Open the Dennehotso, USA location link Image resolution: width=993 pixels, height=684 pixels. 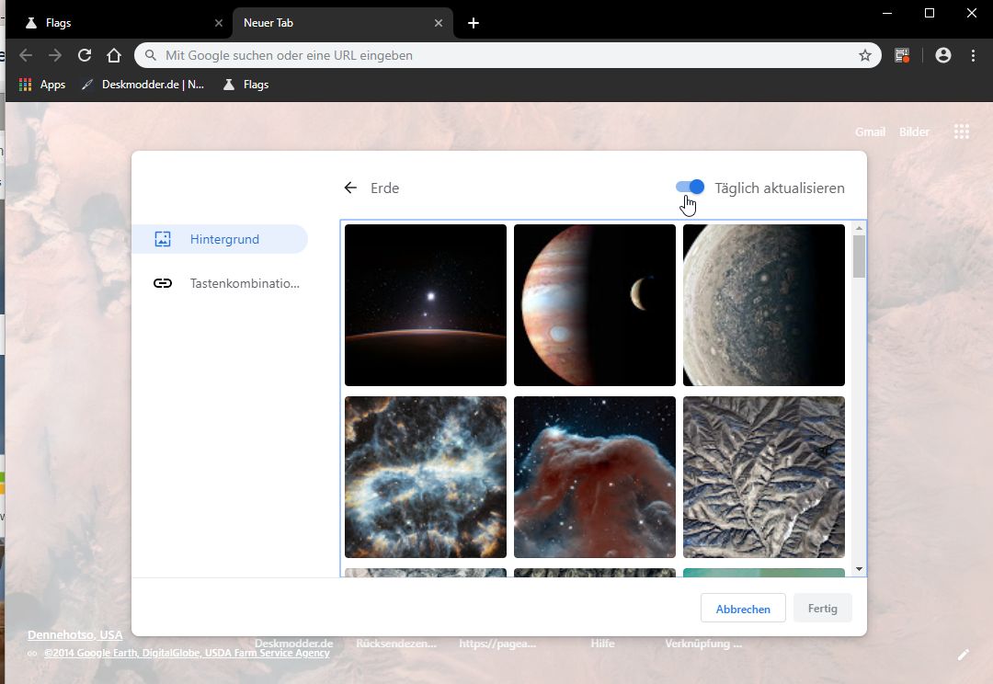[x=75, y=634]
